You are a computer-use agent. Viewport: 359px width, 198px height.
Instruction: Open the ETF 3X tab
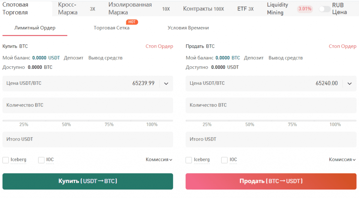245,9
